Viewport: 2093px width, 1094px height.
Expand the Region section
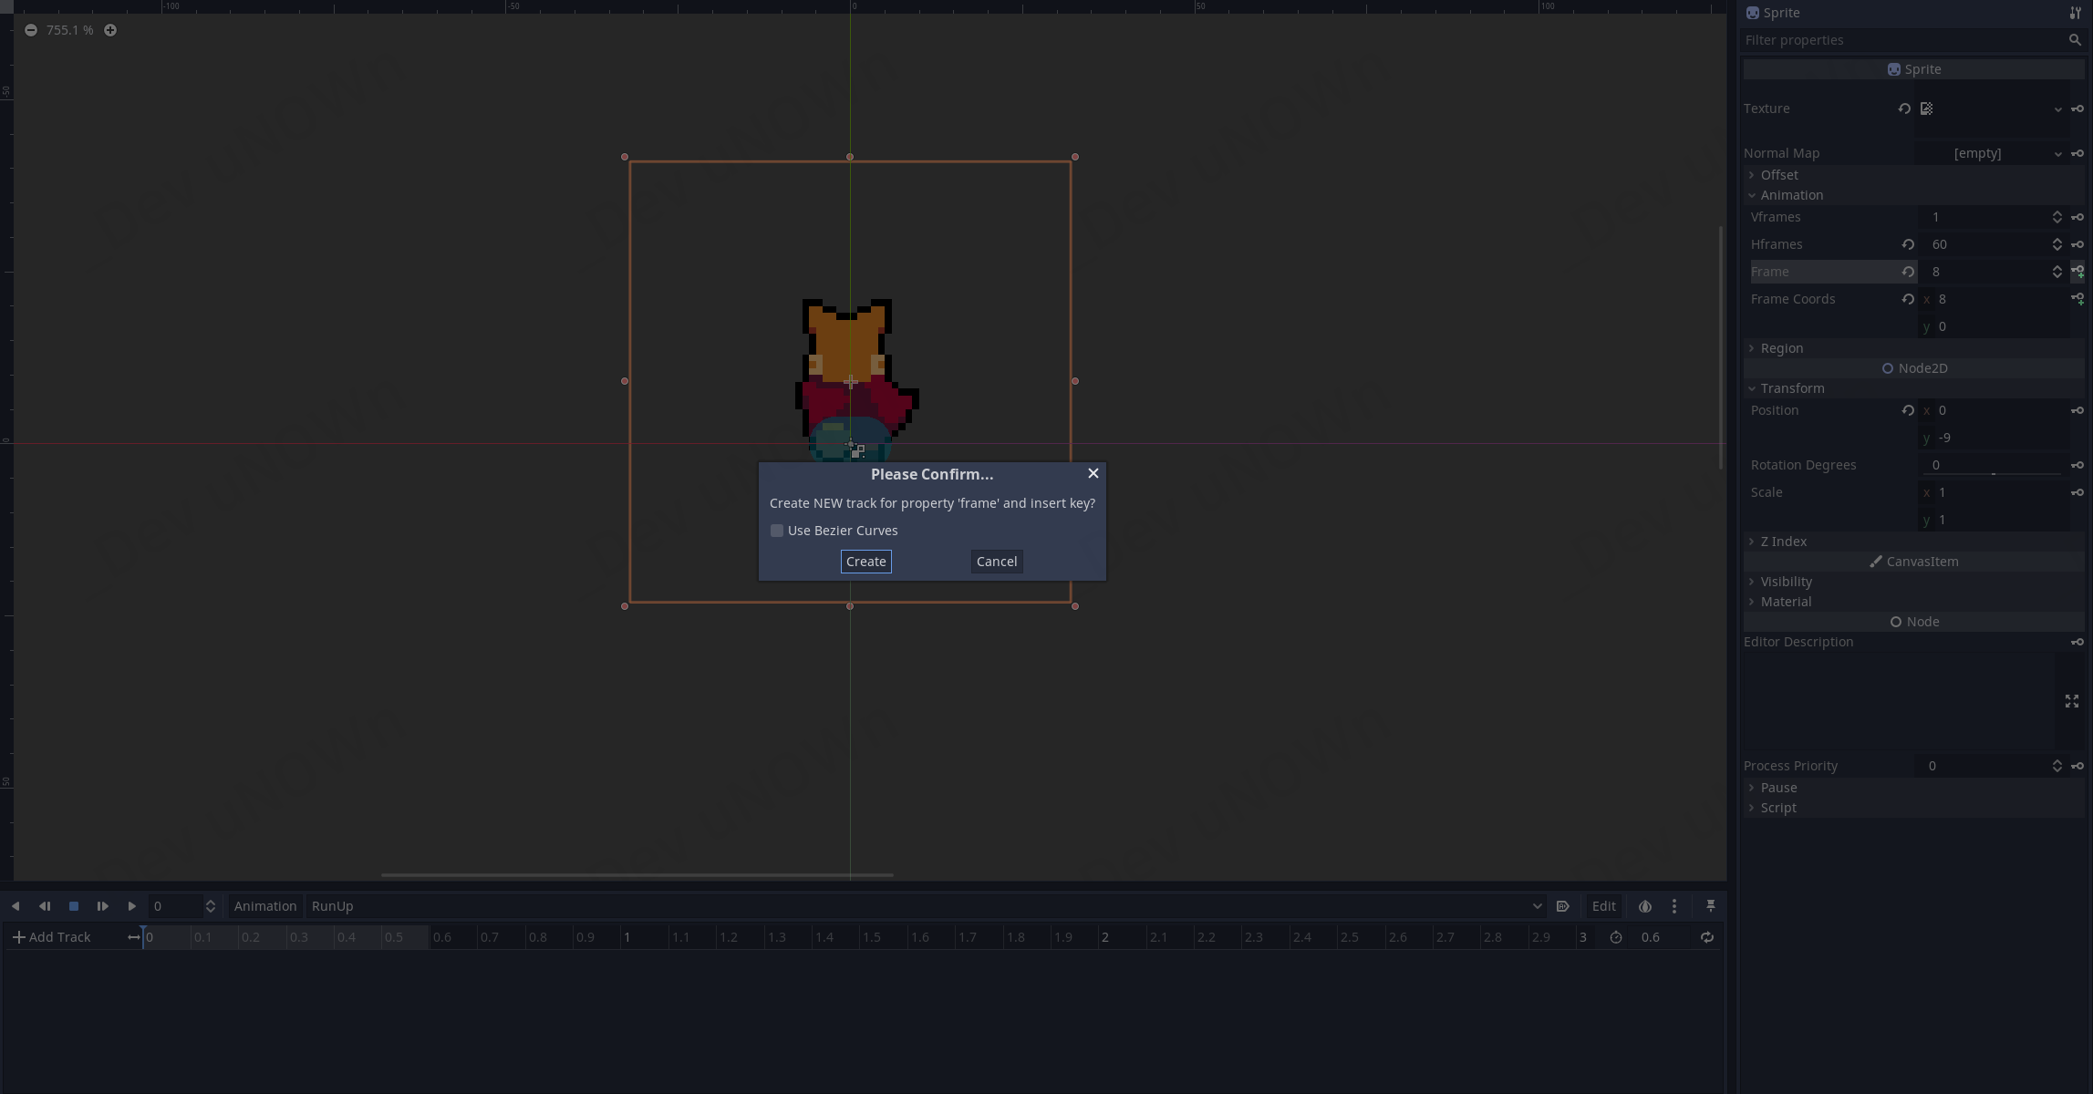point(1781,348)
